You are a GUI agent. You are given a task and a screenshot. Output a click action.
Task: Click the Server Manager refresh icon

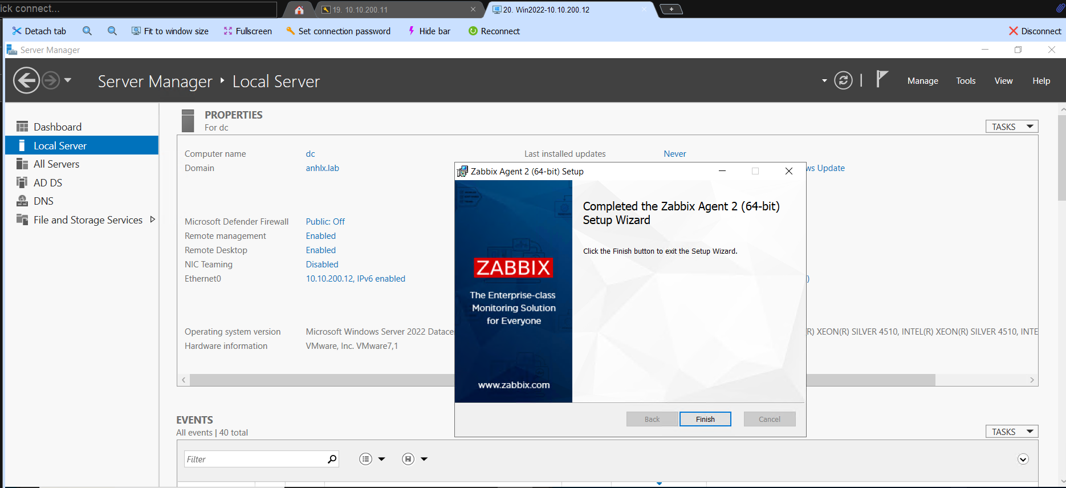843,80
